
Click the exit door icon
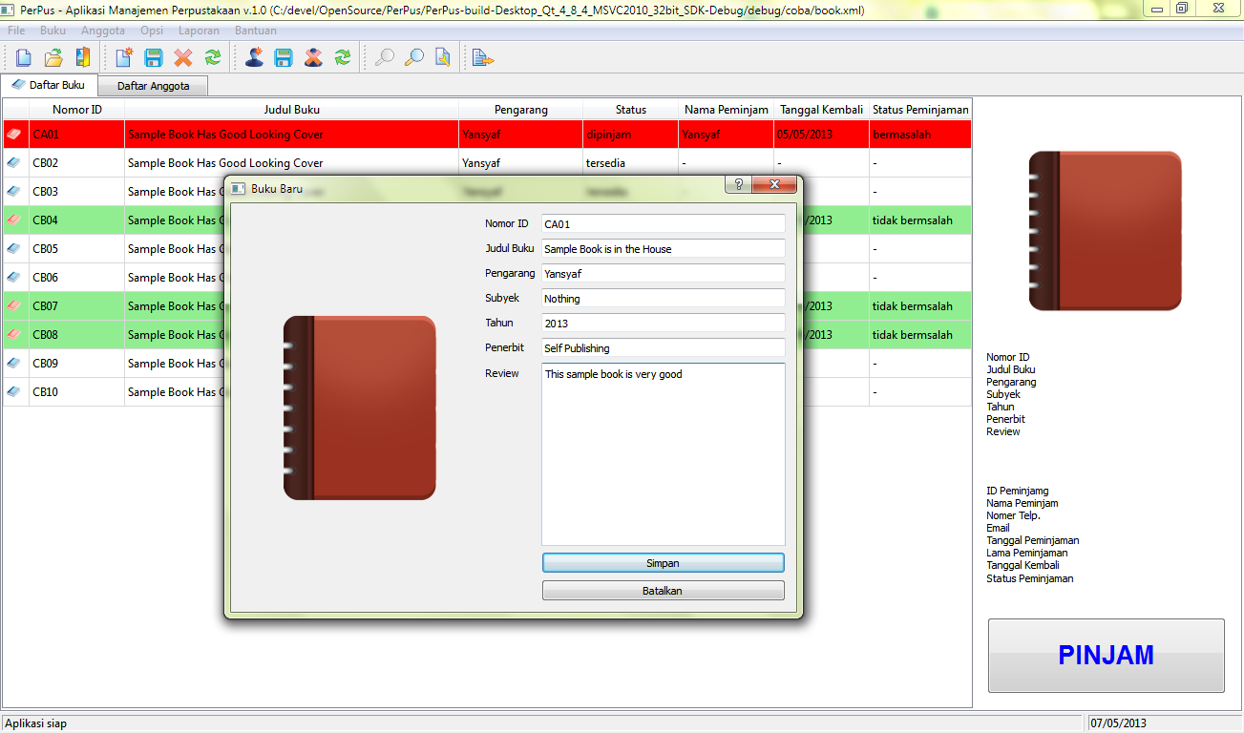[x=83, y=58]
